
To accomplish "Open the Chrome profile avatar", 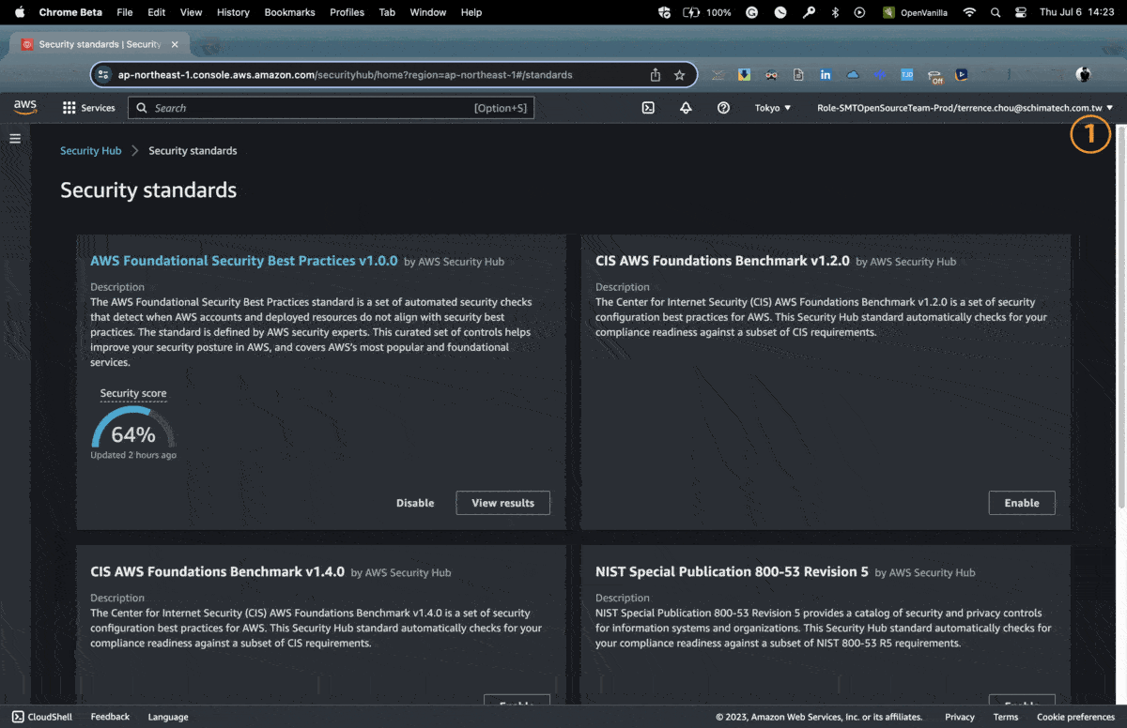I will (1083, 74).
